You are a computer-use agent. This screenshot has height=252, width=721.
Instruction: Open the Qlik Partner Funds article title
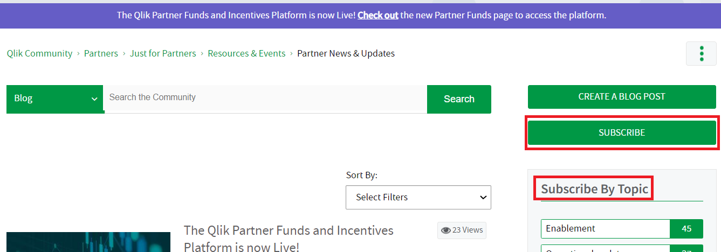[289, 239]
